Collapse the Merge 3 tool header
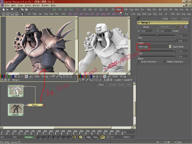Screen dimensions: 192x144 coord(139,23)
